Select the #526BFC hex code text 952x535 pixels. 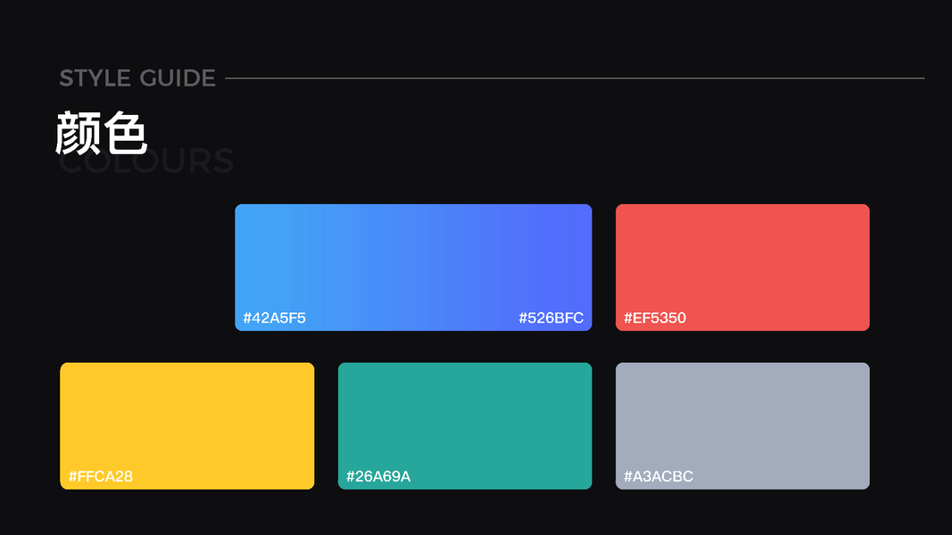tap(551, 318)
